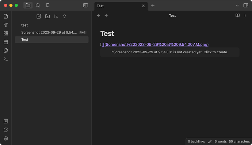Close the Test tab
The height and width of the screenshot is (145, 252).
144,6
